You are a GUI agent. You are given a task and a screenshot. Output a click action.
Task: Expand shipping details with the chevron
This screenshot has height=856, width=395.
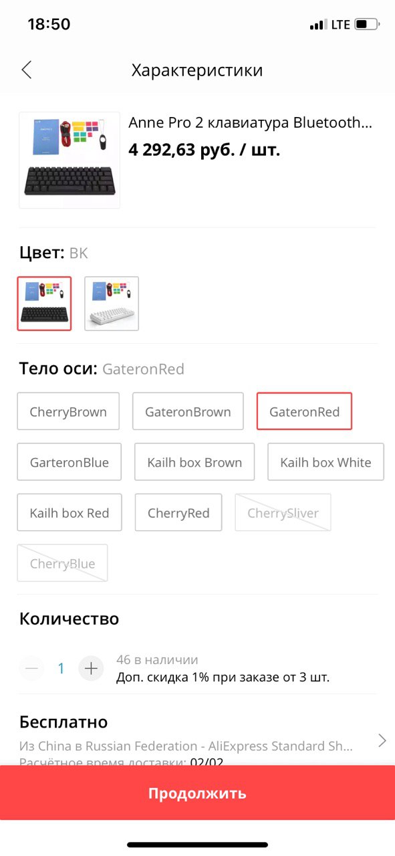pyautogui.click(x=382, y=740)
